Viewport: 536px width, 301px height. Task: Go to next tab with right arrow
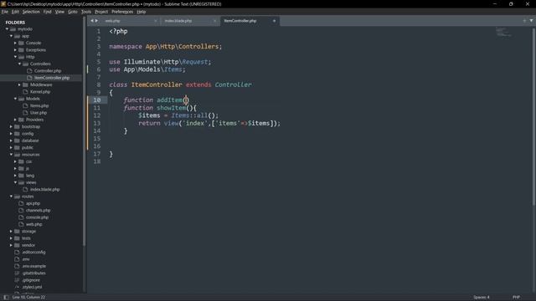(96, 21)
